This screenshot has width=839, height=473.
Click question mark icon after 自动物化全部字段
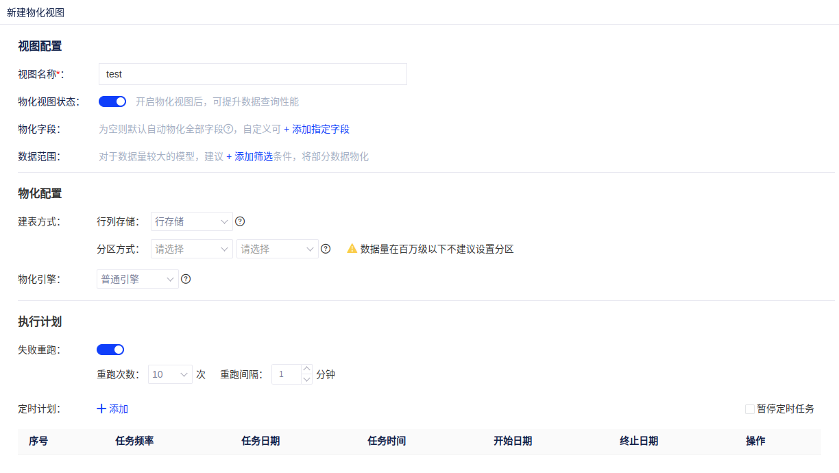click(228, 129)
